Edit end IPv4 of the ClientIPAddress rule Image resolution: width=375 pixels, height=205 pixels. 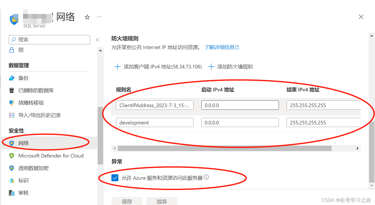click(x=324, y=105)
